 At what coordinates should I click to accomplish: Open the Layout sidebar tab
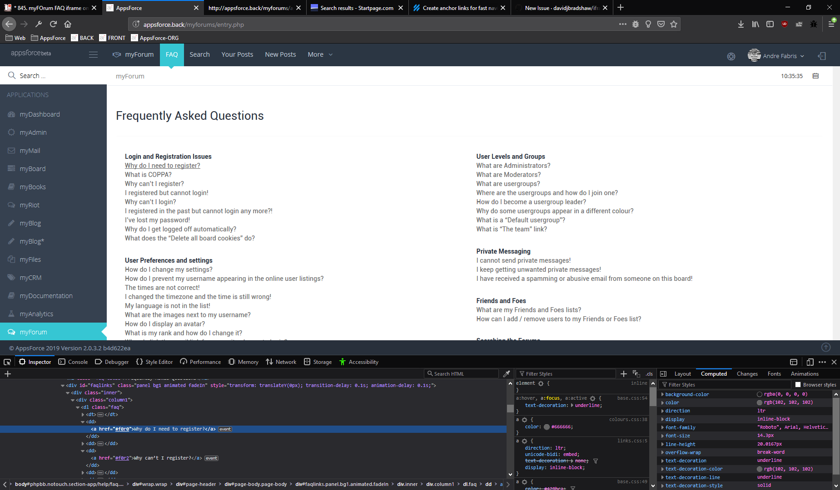click(x=682, y=374)
